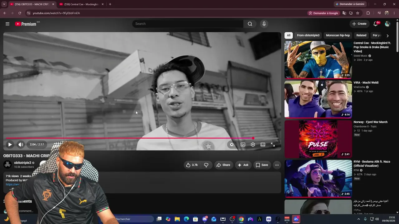Click Demander à Google lens button
The image size is (399, 224).
coord(323,13)
